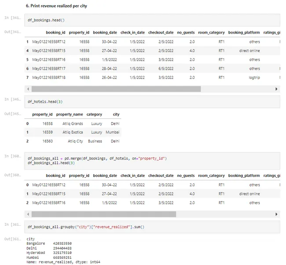Click the Out[345 prompt label
Screen dimensions: 286x265
pyautogui.click(x=13, y=114)
